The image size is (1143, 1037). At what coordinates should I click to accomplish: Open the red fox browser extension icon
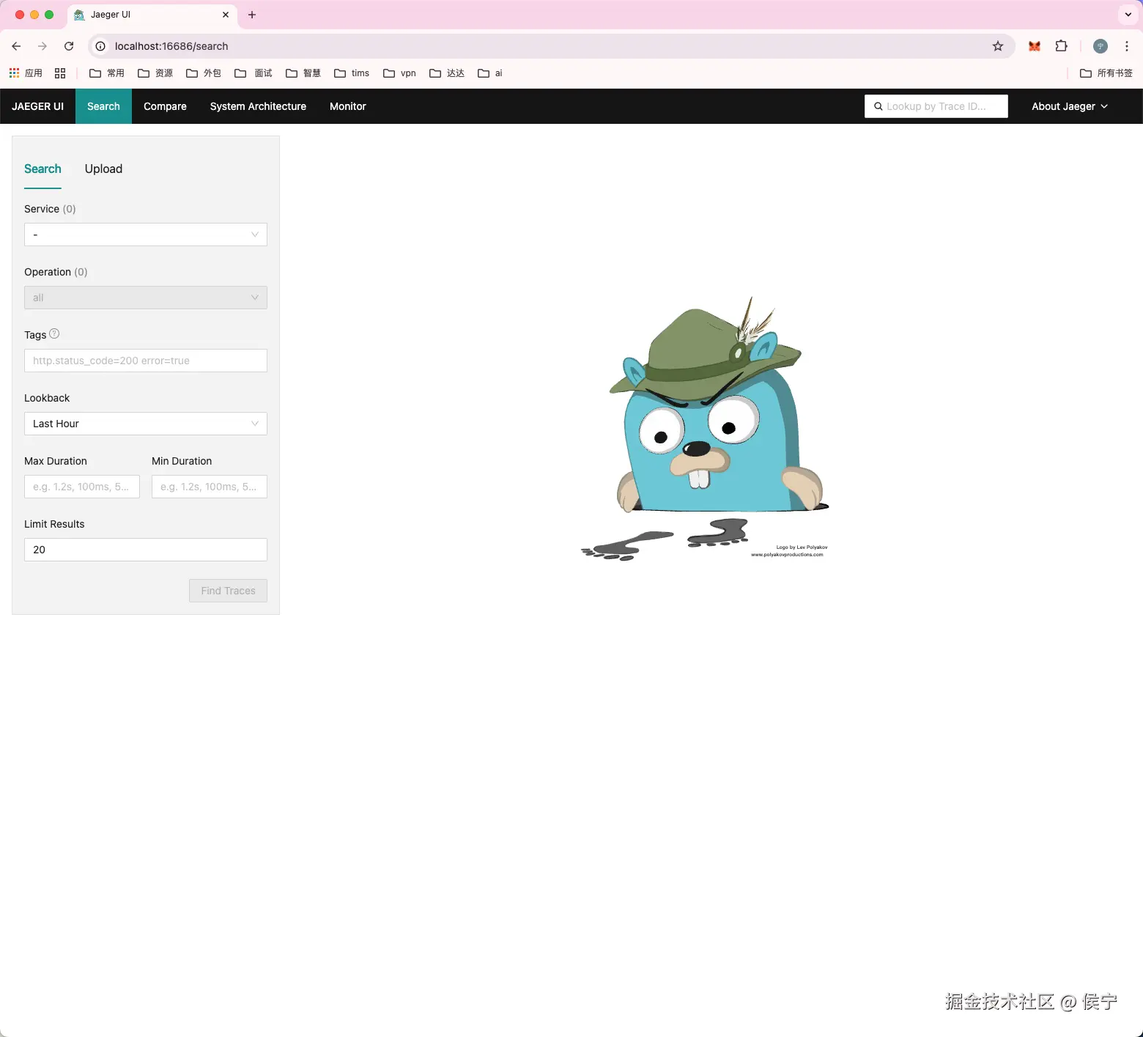[x=1035, y=46]
